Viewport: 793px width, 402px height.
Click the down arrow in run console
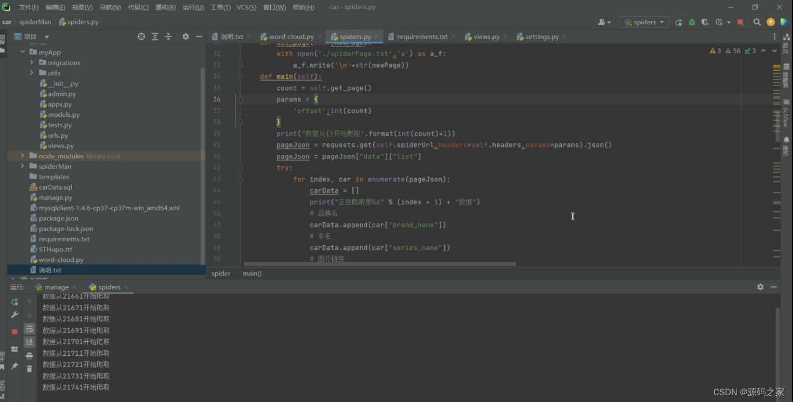pos(30,315)
